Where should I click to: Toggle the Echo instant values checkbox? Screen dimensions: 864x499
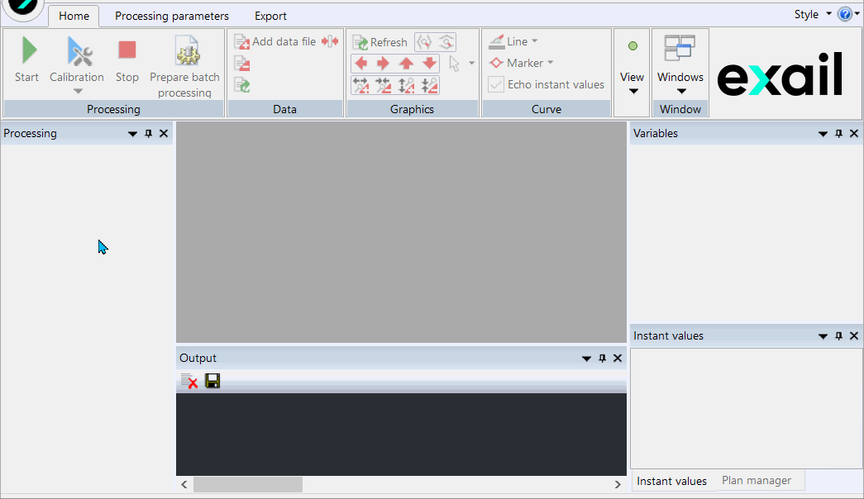coord(496,84)
